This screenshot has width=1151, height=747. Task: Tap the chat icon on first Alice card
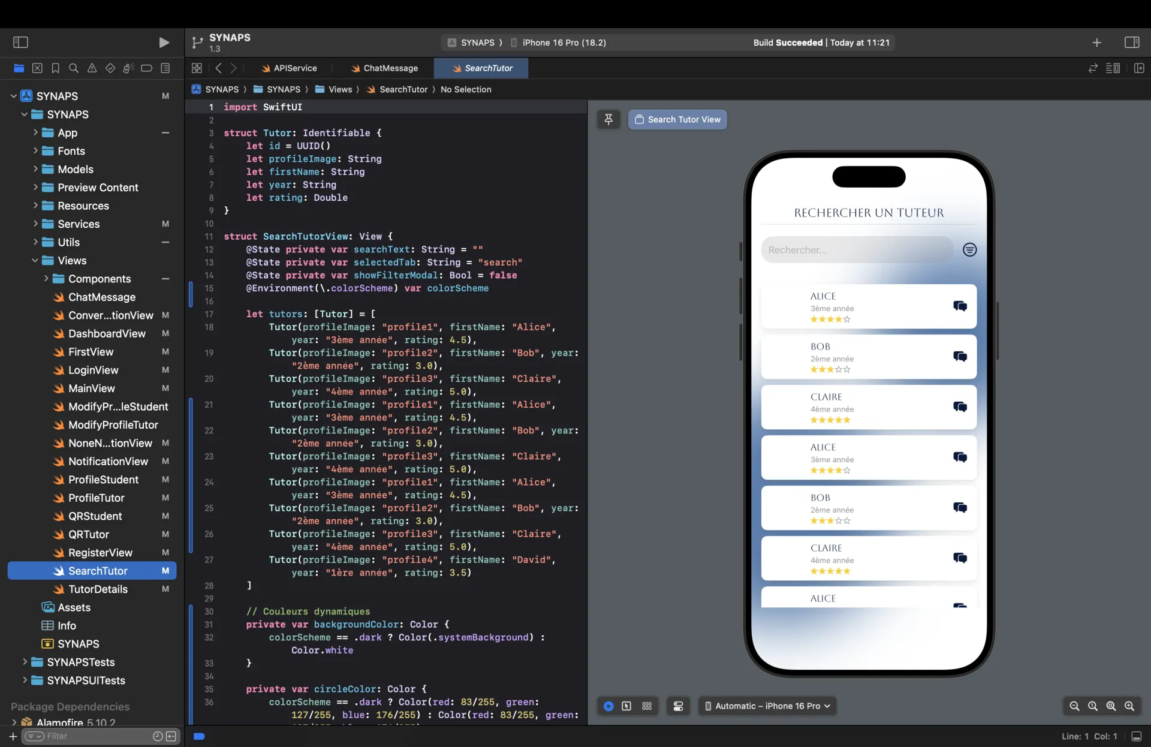960,306
